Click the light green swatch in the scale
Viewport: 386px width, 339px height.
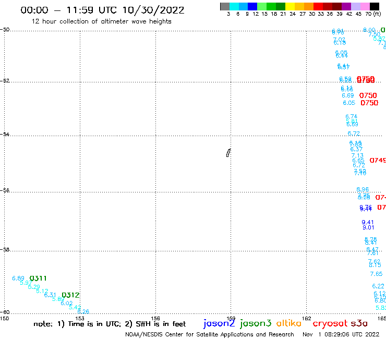pos(262,6)
